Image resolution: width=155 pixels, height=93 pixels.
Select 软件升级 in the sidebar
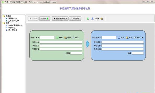point(12,28)
